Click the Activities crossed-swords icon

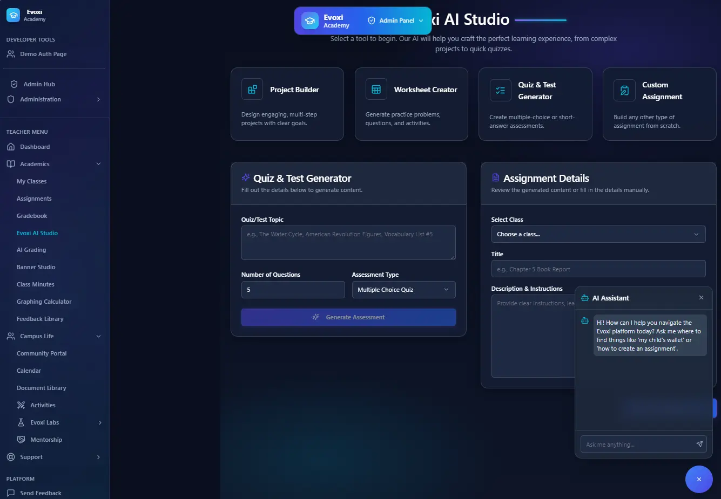[21, 405]
